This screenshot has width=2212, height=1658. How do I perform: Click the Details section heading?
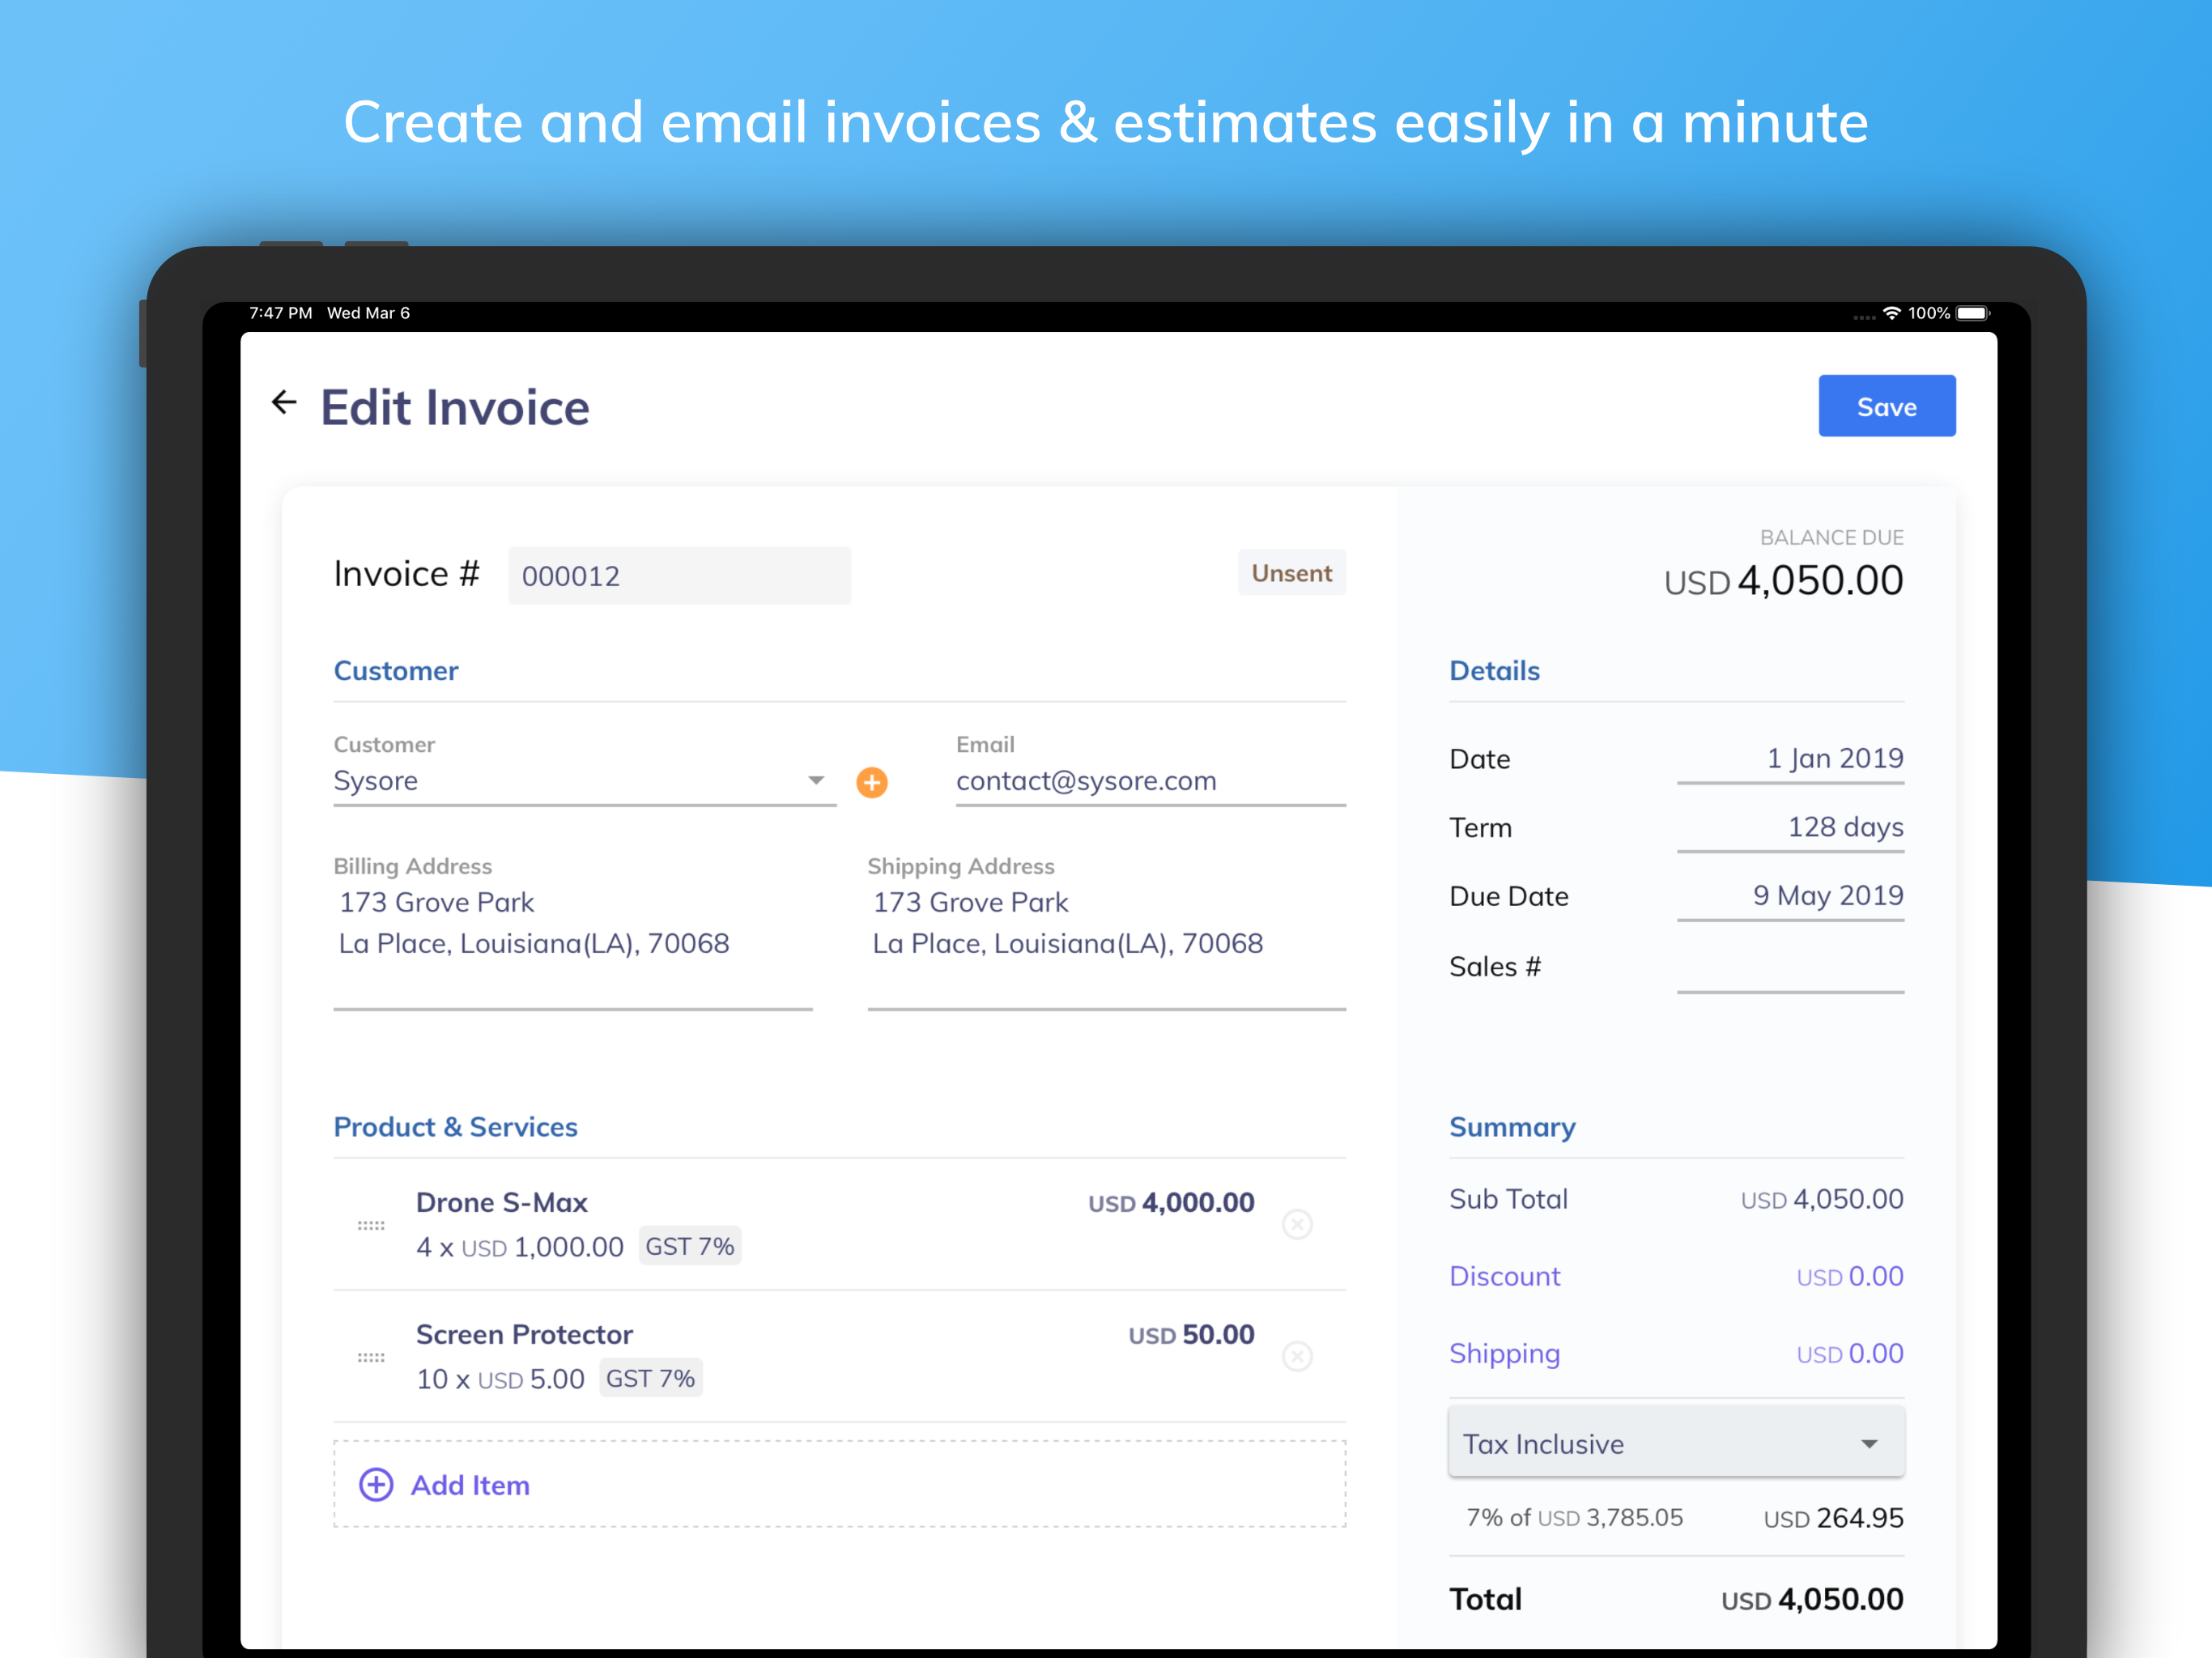pos(1494,671)
